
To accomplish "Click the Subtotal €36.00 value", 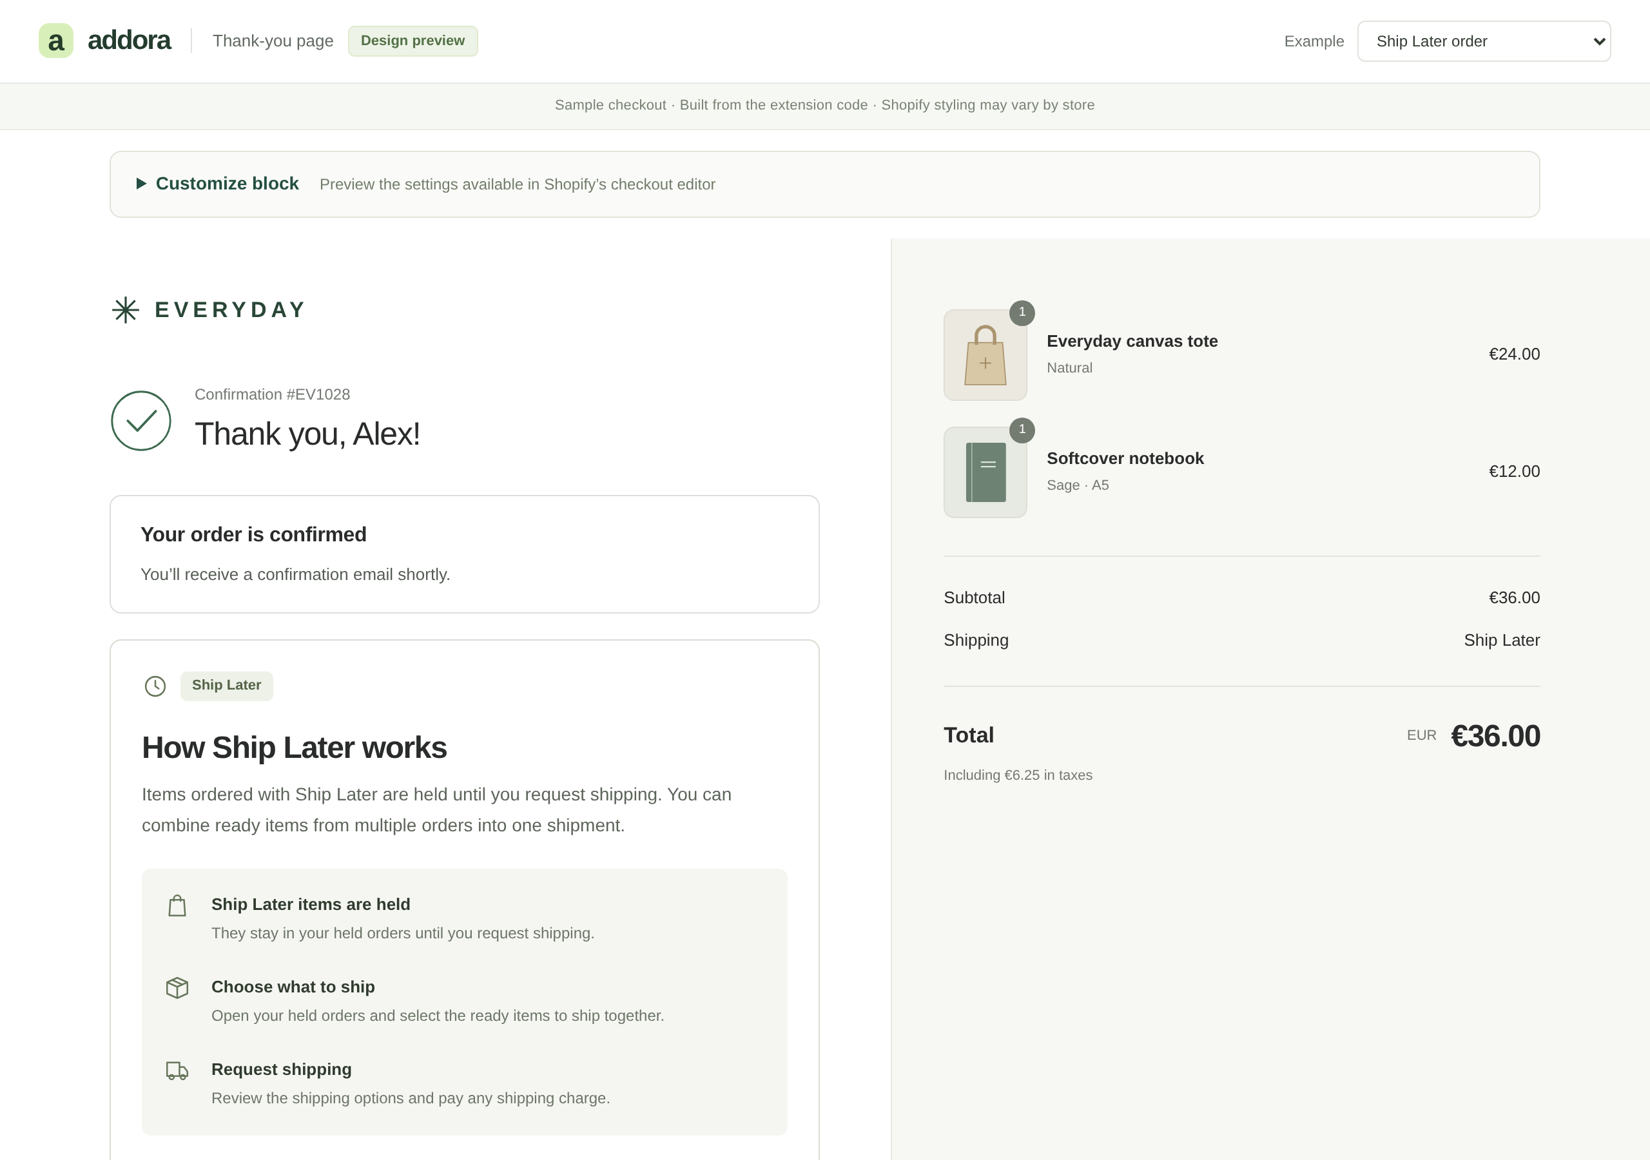I will pos(1514,598).
